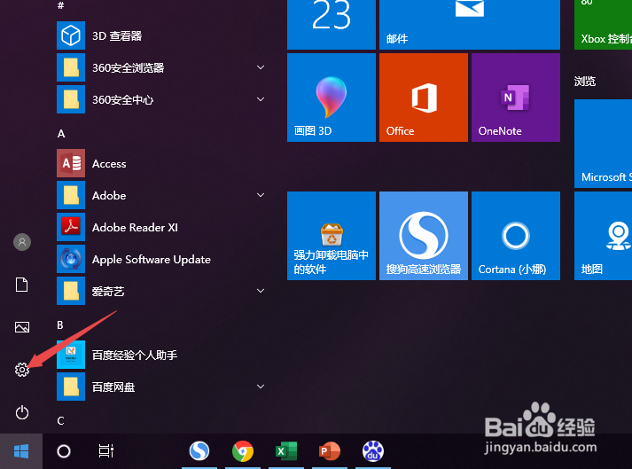Open the Office tile
The width and height of the screenshot is (632, 469).
click(424, 98)
